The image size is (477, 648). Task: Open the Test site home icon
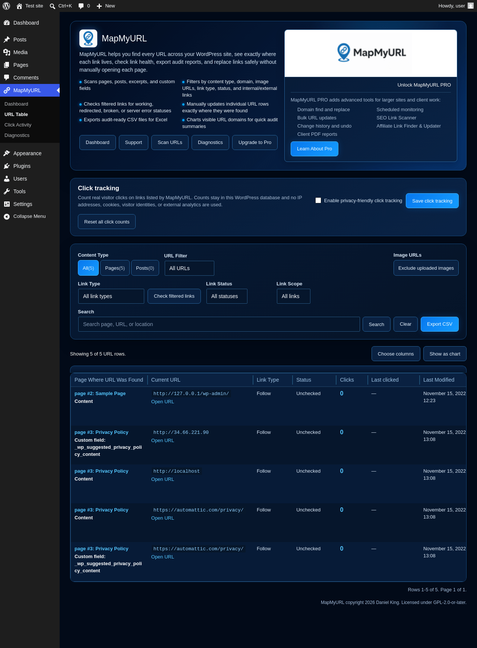[x=19, y=6]
